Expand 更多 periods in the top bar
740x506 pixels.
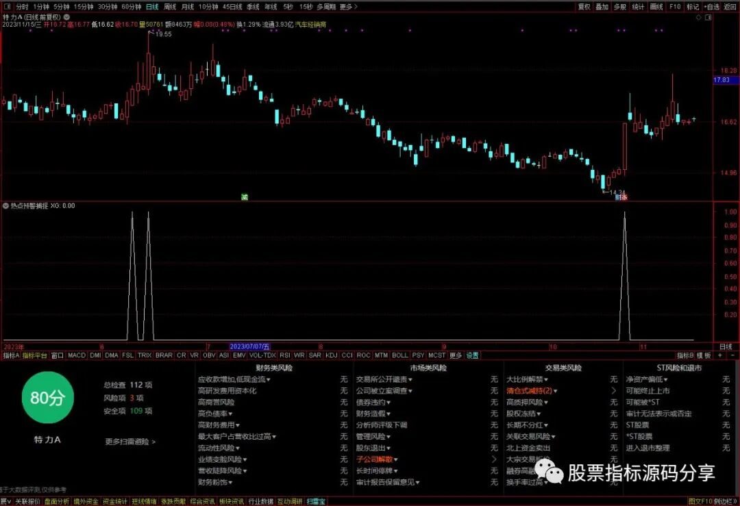[348, 7]
